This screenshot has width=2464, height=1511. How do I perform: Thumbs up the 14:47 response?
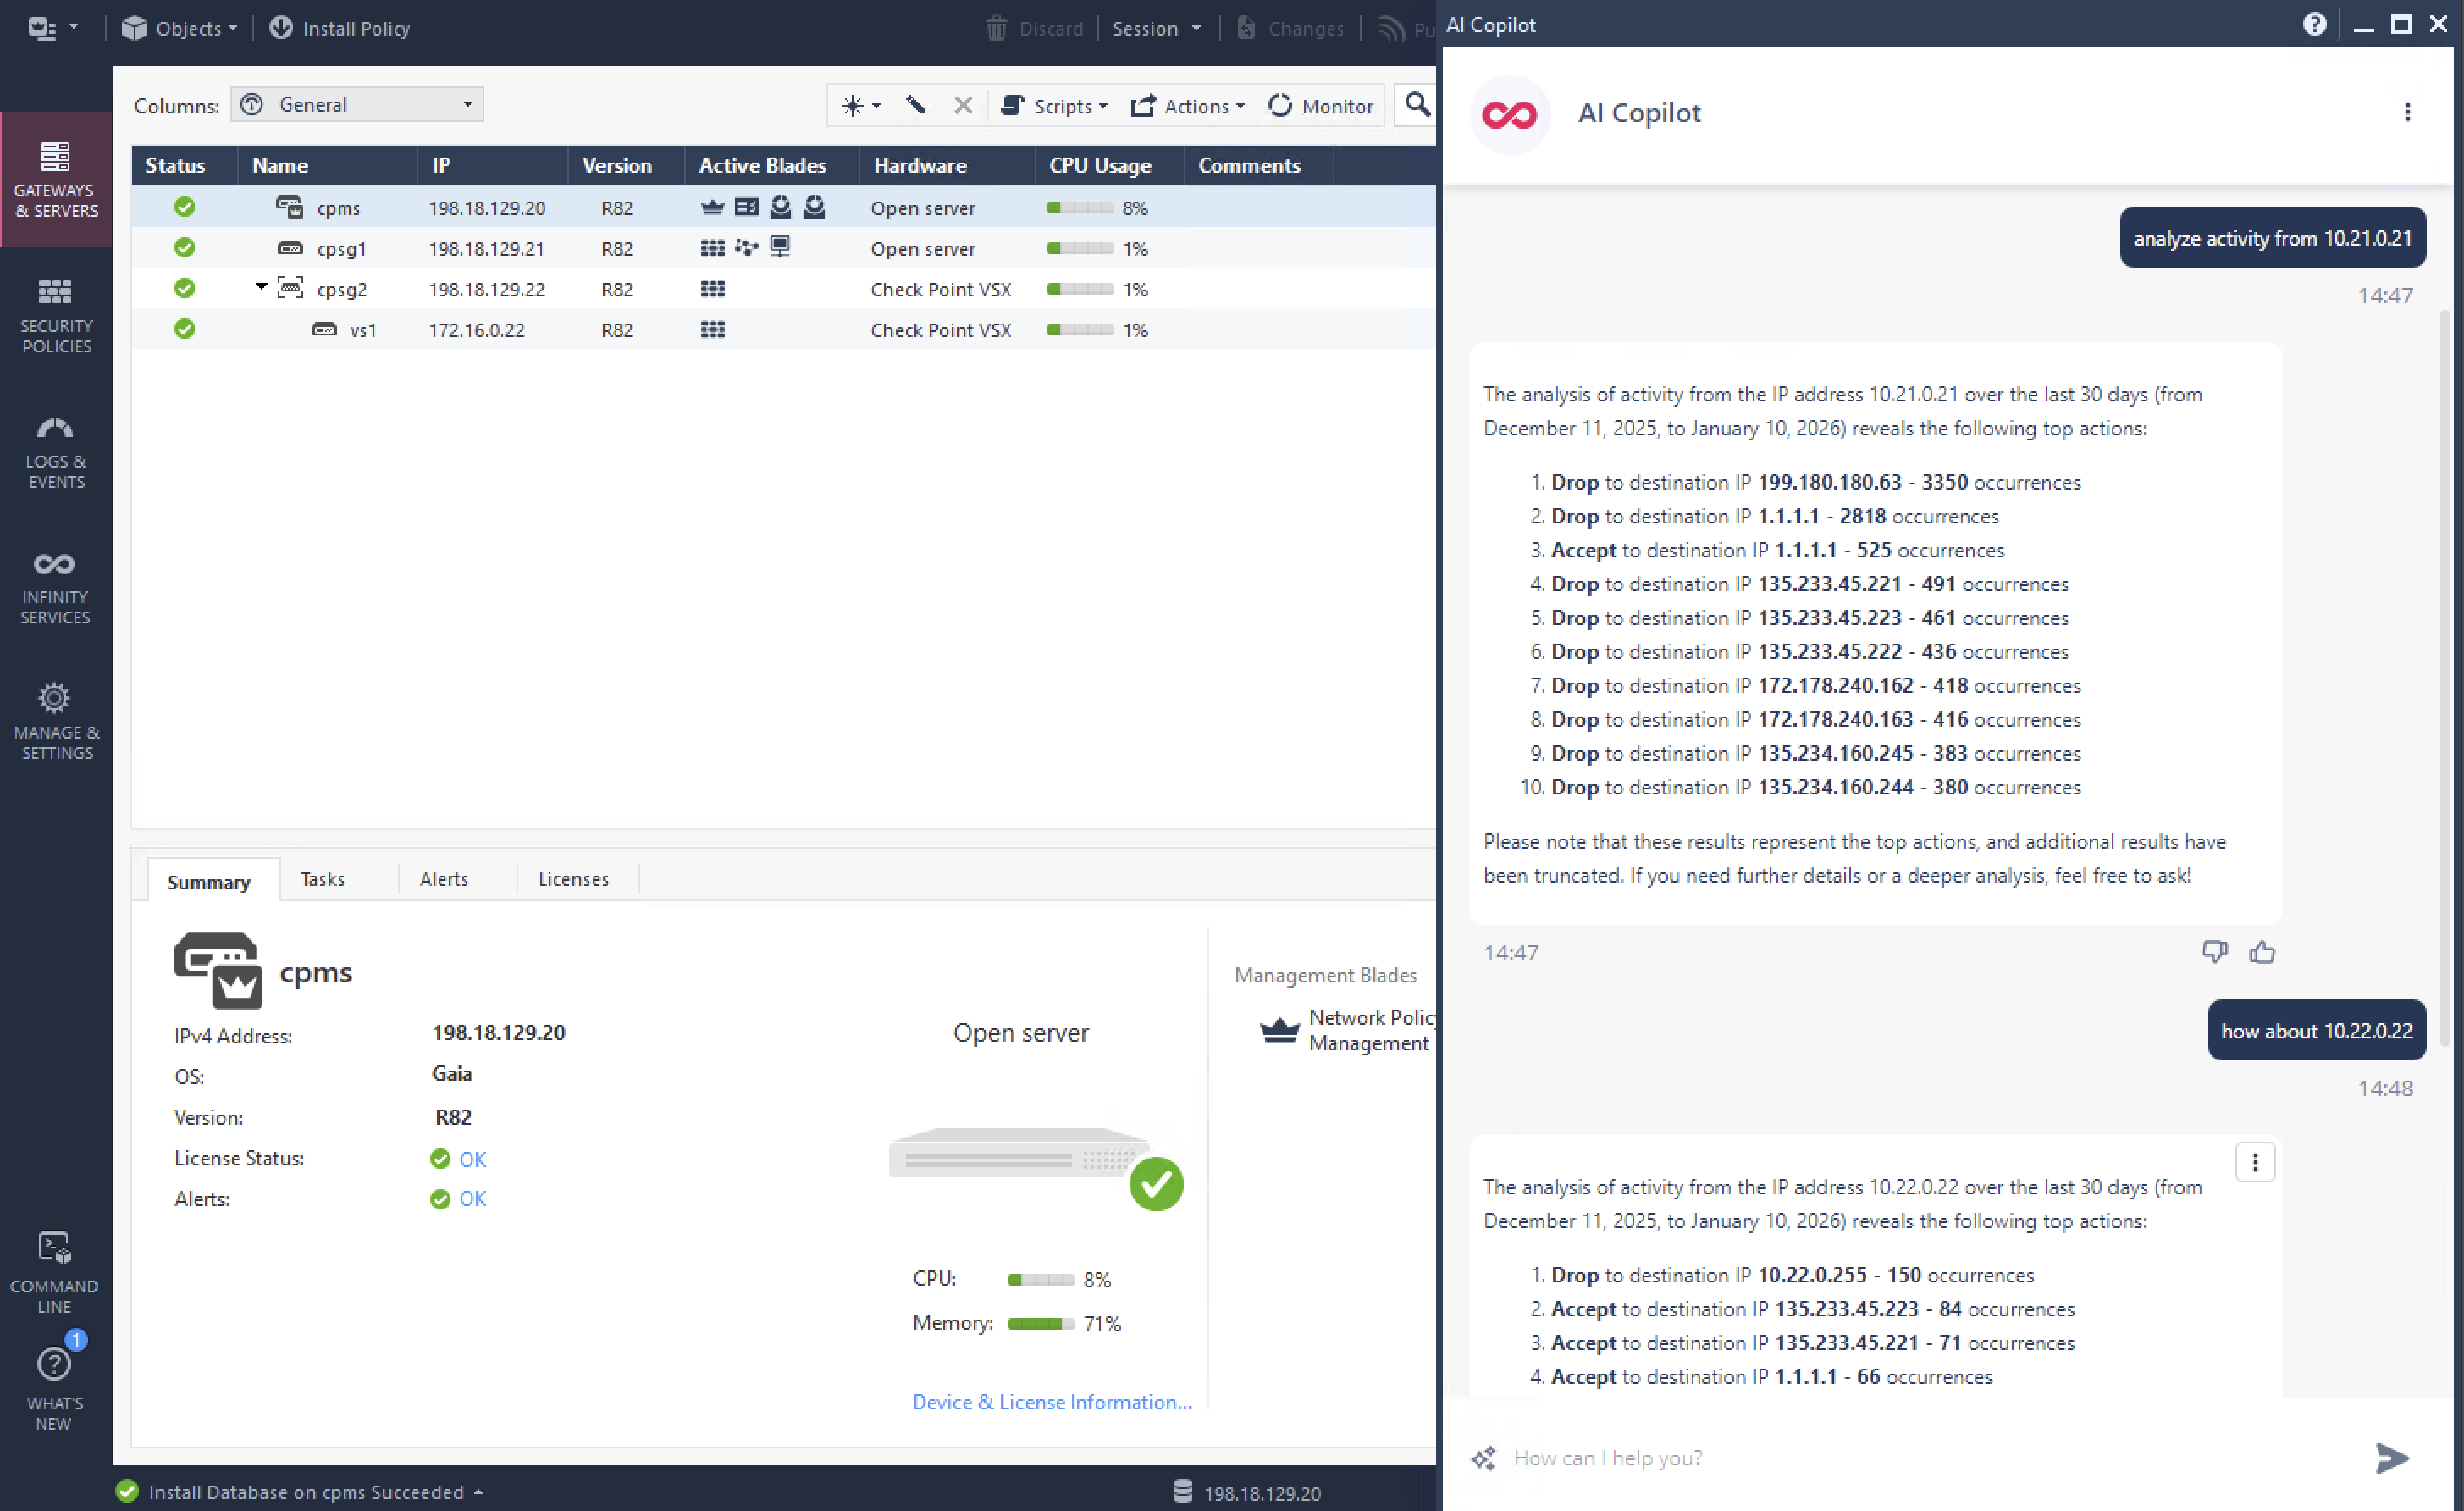pos(2262,952)
